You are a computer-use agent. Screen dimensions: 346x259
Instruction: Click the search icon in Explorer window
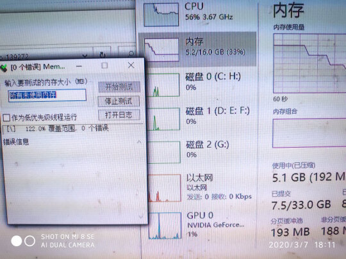pyautogui.click(x=131, y=54)
